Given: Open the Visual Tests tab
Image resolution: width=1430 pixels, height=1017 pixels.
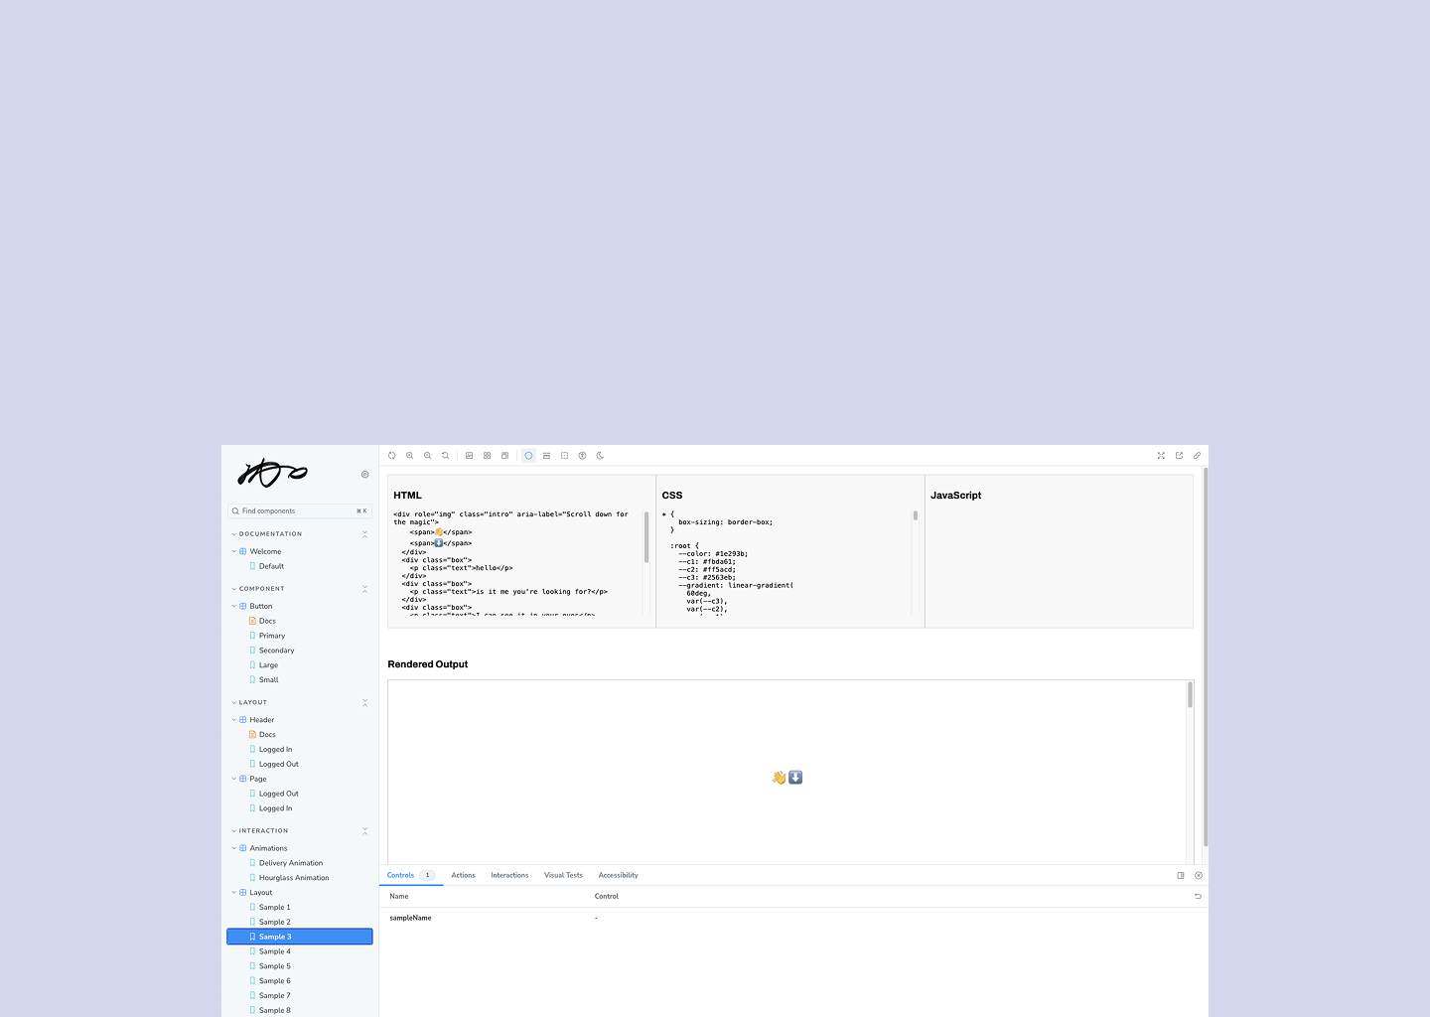Looking at the screenshot, I should (563, 875).
